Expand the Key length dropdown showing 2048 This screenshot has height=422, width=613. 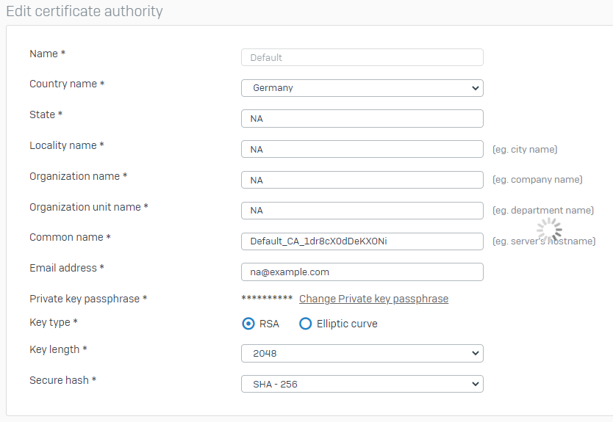[362, 353]
